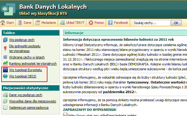Click the red map pin icon
187x116 pixels.
point(5,49)
